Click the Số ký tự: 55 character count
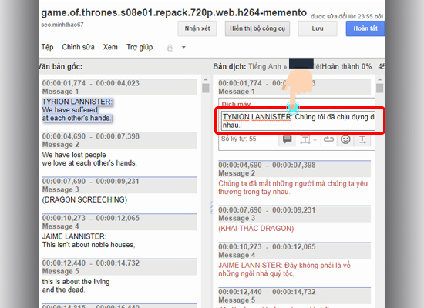Image resolution: width=424 pixels, height=308 pixels. (x=238, y=139)
